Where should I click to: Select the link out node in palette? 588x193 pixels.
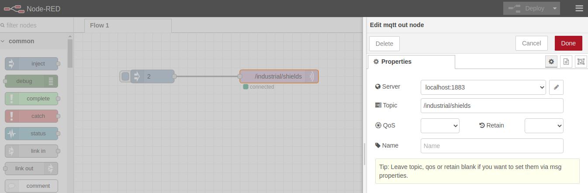coord(31,169)
